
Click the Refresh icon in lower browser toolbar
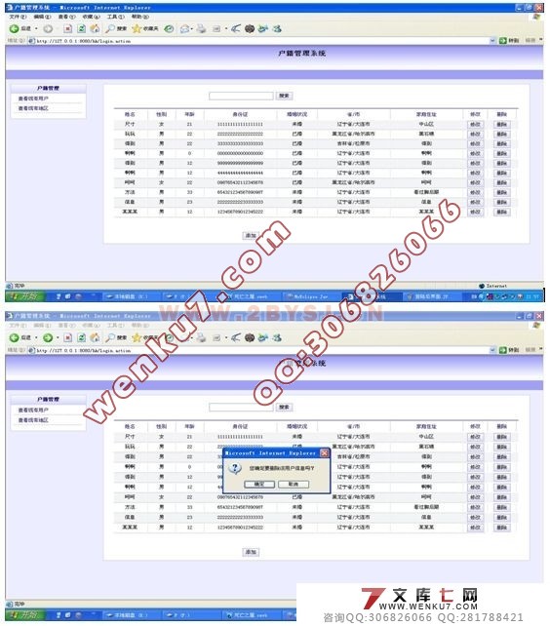(x=82, y=337)
